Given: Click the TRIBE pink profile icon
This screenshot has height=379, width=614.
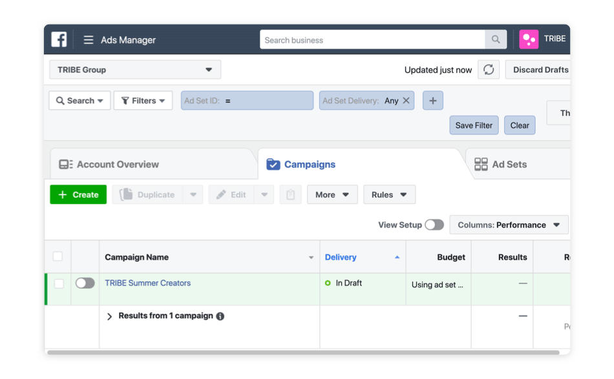Looking at the screenshot, I should click(529, 39).
